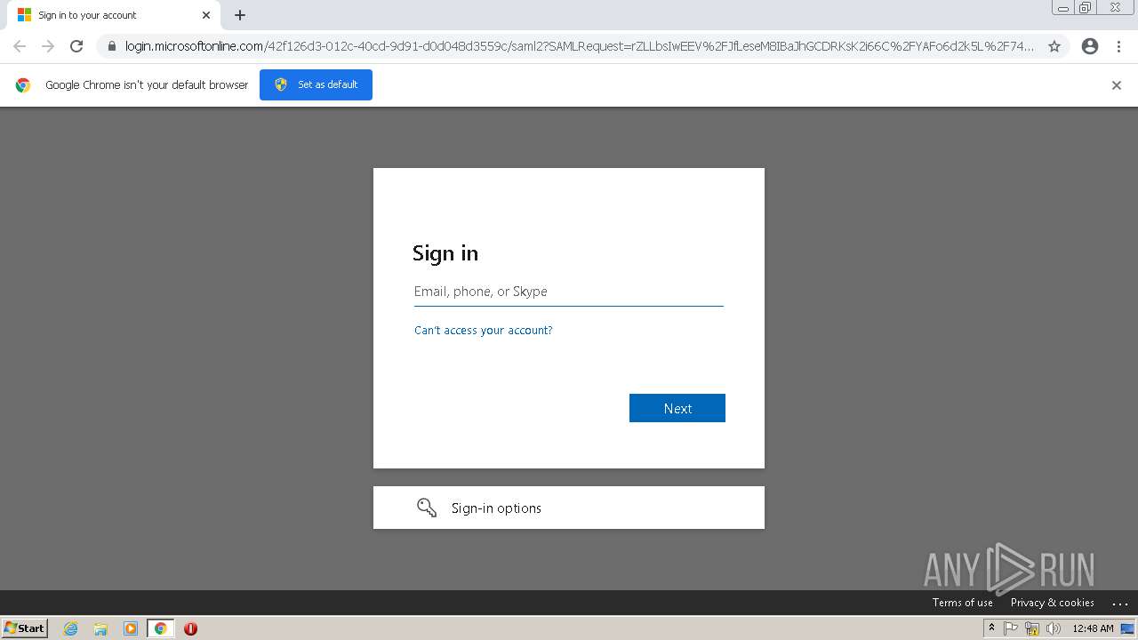Open the File Explorer taskbar icon

[x=100, y=628]
